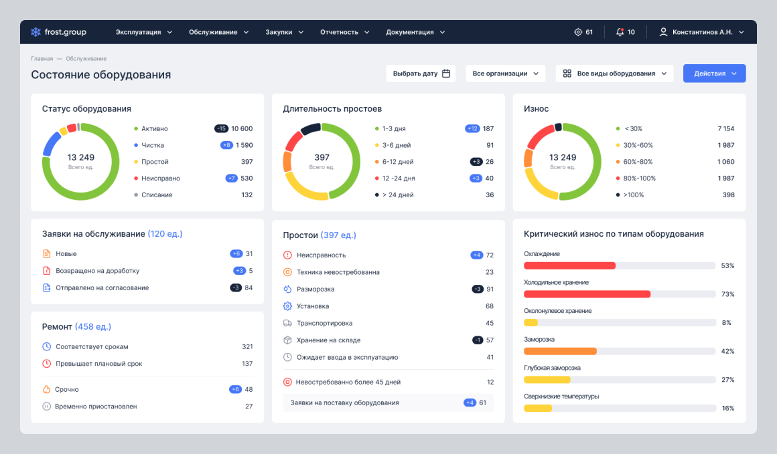This screenshot has width=777, height=454.
Task: Click the orange icon for Техника невостребованна
Action: click(287, 272)
